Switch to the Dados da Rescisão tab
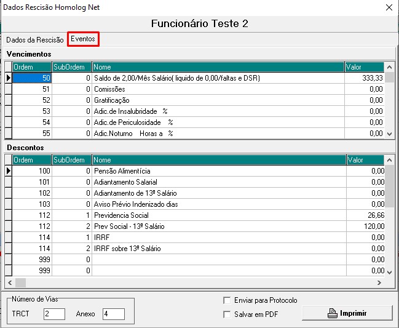Viewport: 399px width, 328px height. pos(34,39)
